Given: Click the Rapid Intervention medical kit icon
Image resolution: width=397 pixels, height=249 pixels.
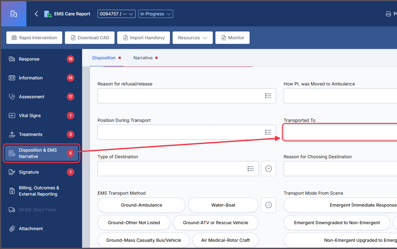Looking at the screenshot, I should point(14,38).
